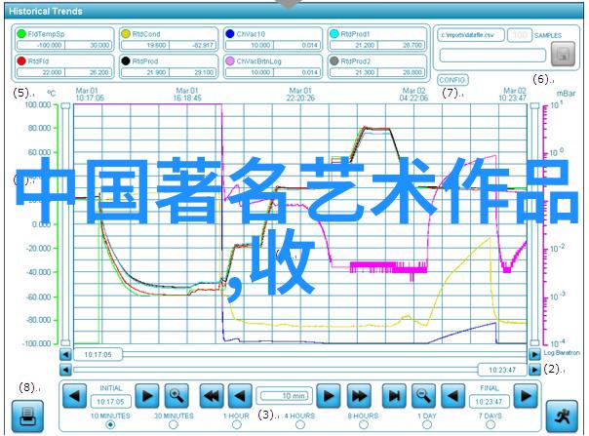Select the 10 MINUTES radio button
589x436 pixels.
click(x=110, y=424)
